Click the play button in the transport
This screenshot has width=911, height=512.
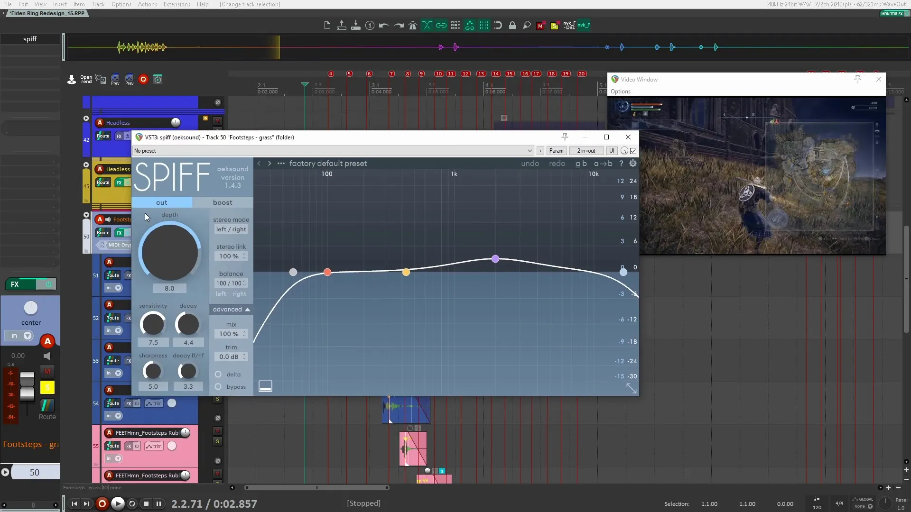(x=118, y=503)
